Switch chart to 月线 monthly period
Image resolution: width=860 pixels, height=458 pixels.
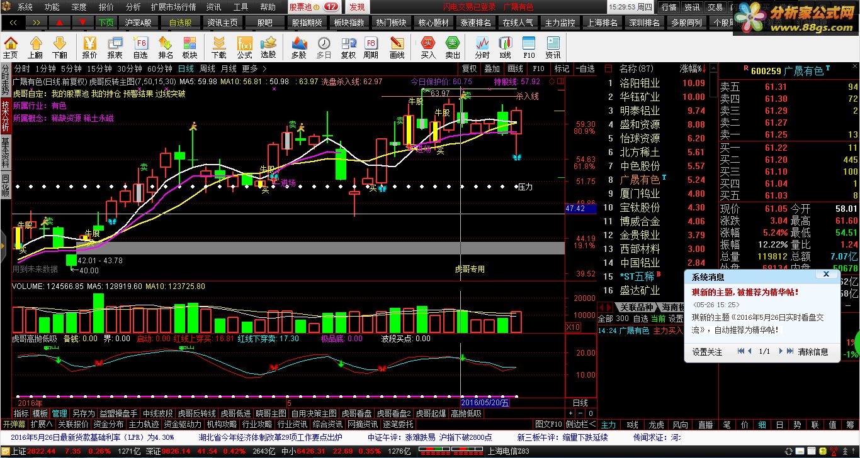(229, 68)
